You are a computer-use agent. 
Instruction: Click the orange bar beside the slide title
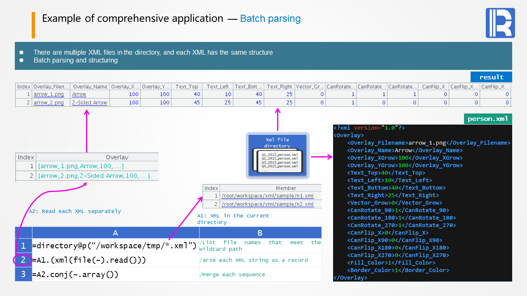[x=33, y=25]
